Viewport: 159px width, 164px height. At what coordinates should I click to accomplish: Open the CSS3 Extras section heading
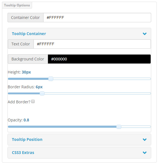[x=23, y=153]
